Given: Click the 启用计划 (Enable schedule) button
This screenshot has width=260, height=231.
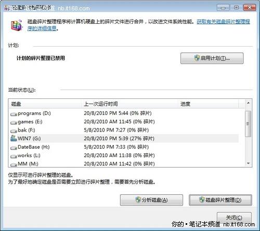Looking at the screenshot, I should [x=212, y=59].
